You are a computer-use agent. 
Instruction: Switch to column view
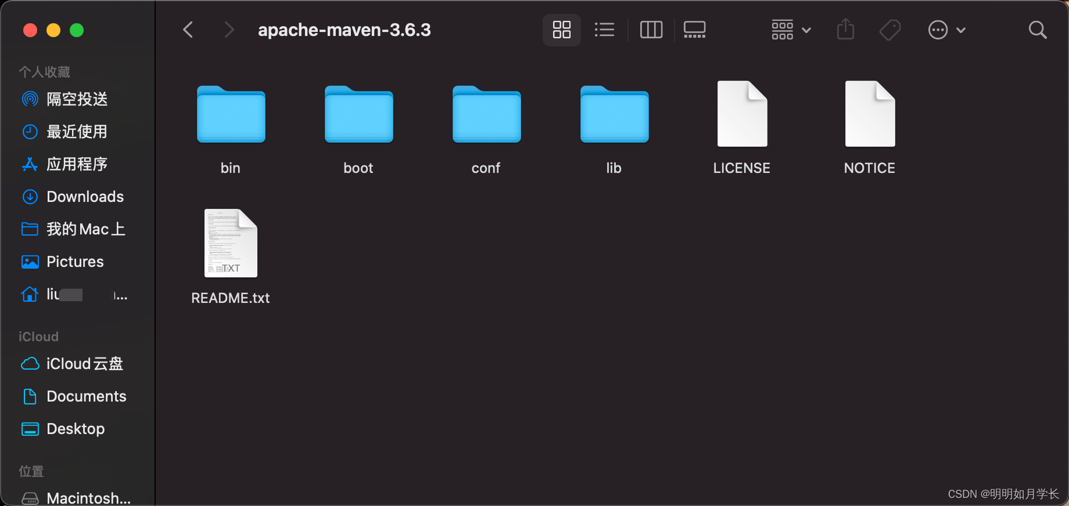651,30
